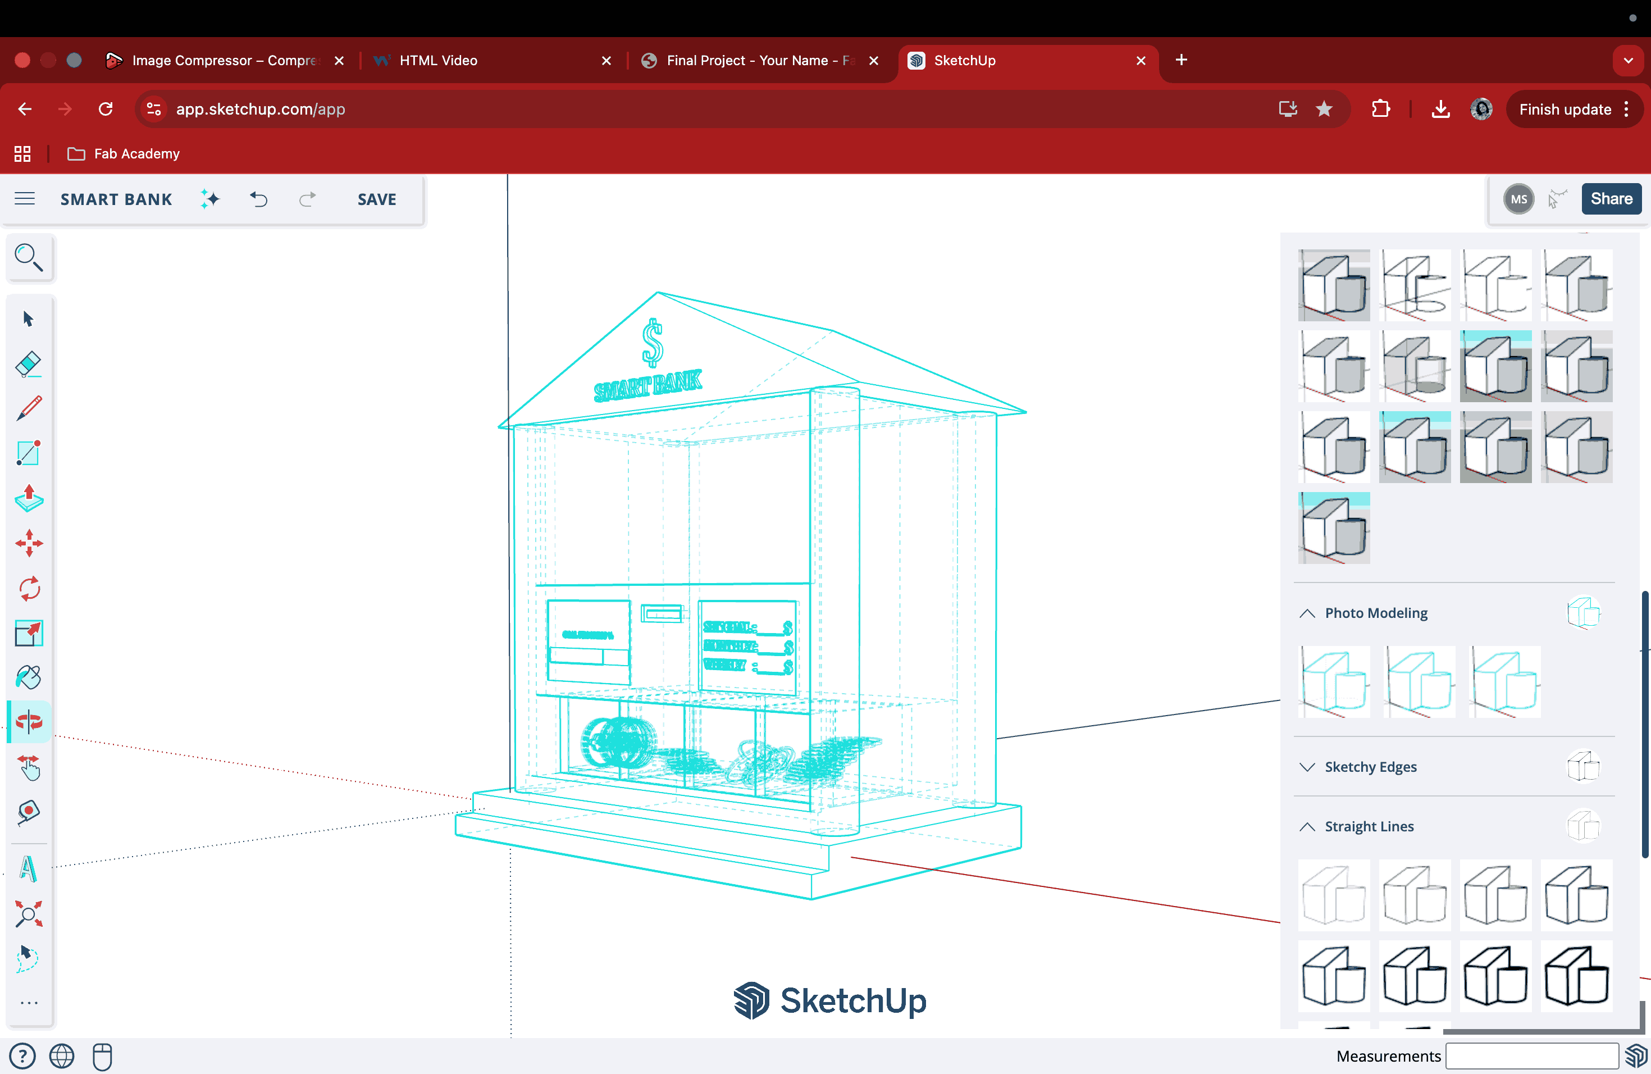Switch to the HTML Video tab
This screenshot has width=1651, height=1074.
439,60
